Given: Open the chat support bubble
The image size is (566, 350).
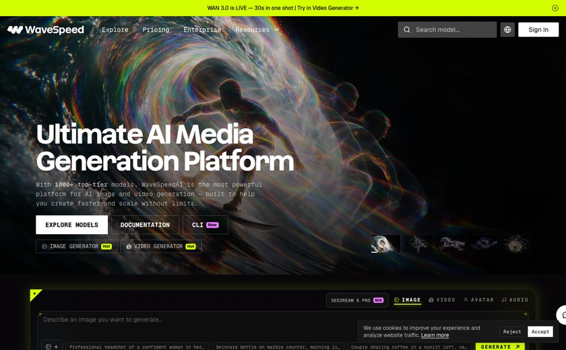Looking at the screenshot, I should coord(562,315).
